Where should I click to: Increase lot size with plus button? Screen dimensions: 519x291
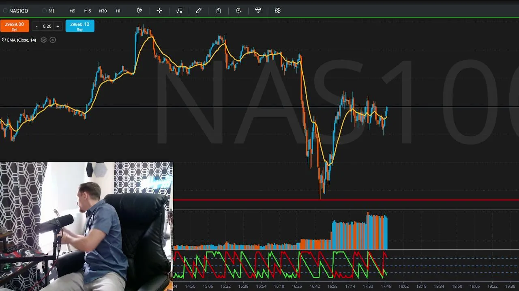[x=58, y=26]
